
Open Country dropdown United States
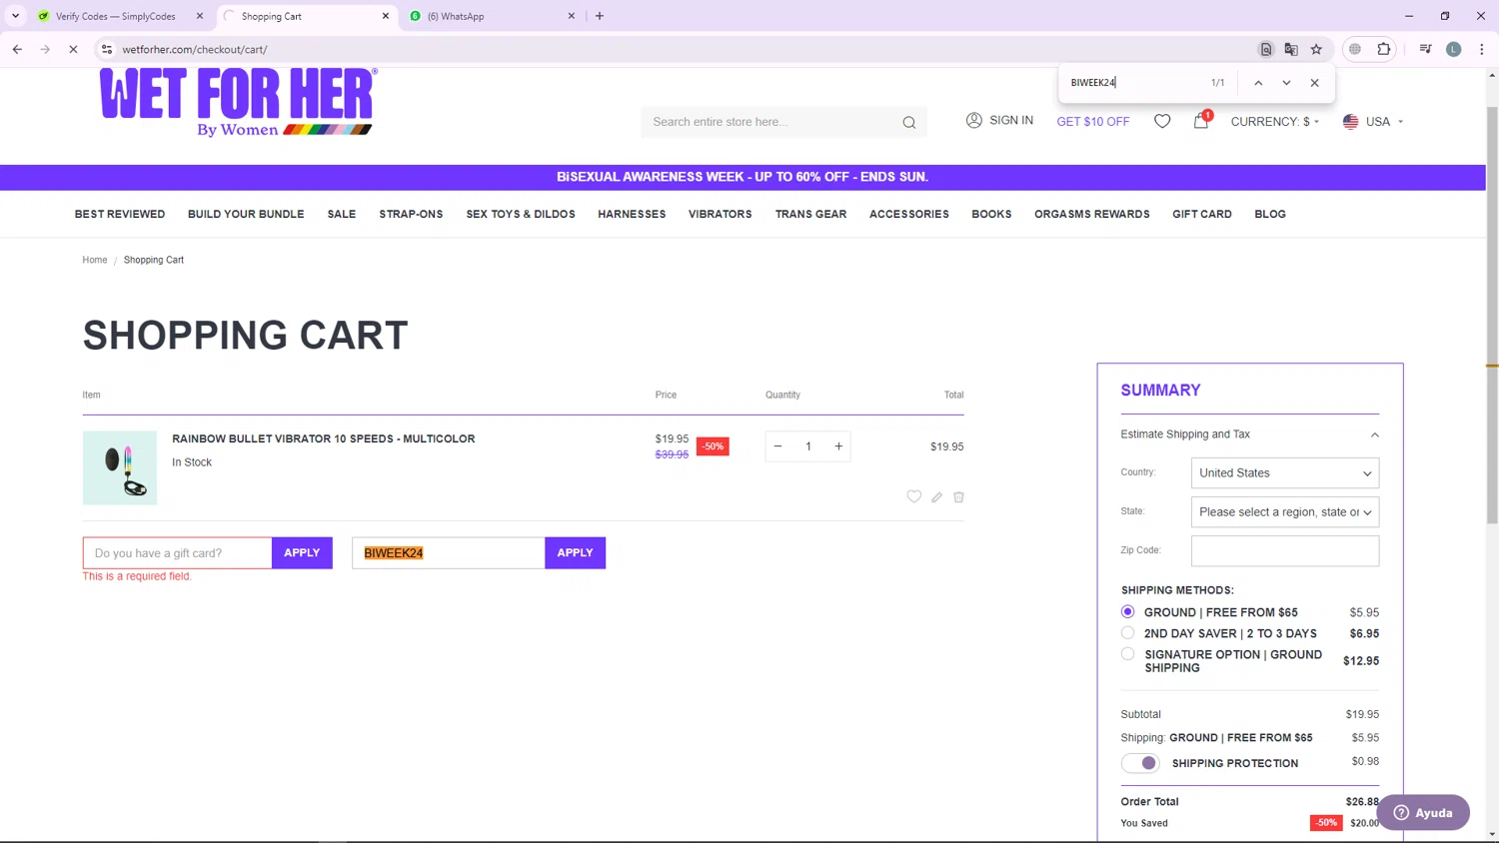coord(1285,473)
